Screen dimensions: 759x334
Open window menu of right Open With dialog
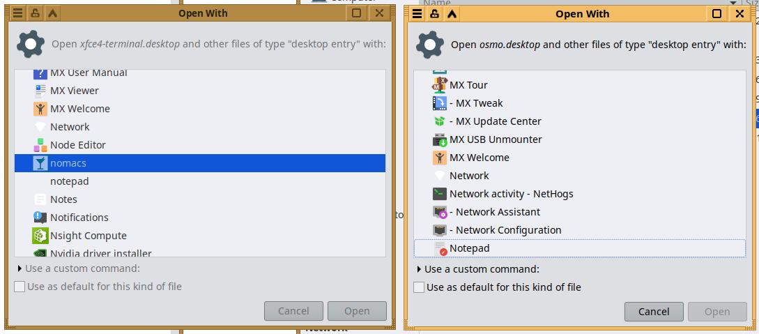tap(417, 14)
